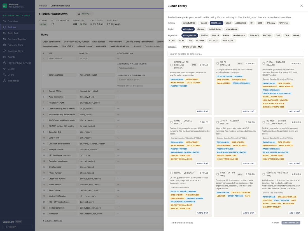Click the Sign out button

[x=17, y=227]
